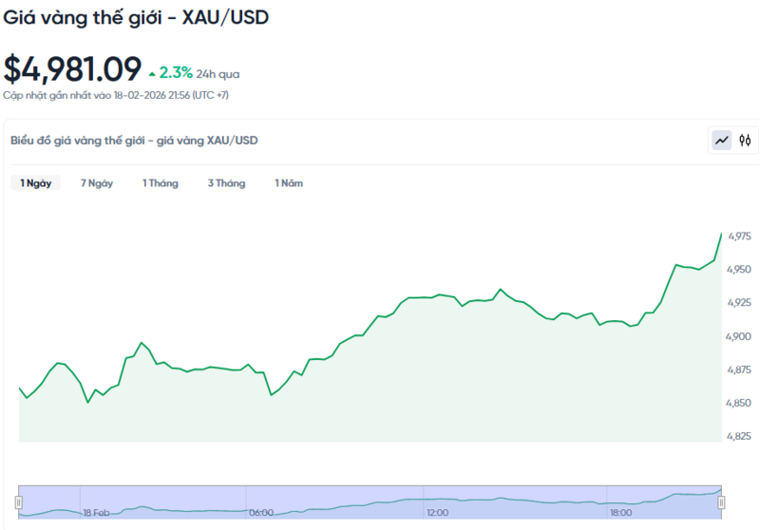
Task: Click the 2.3% price change label
Action: [x=176, y=72]
